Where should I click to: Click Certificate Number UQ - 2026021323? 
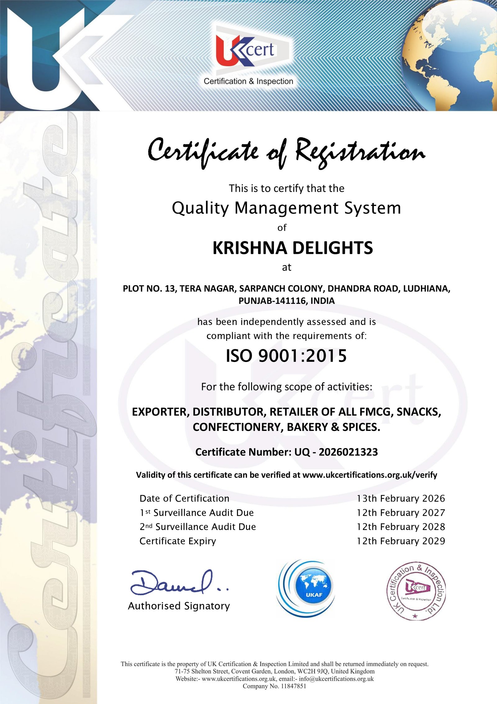coord(286,452)
